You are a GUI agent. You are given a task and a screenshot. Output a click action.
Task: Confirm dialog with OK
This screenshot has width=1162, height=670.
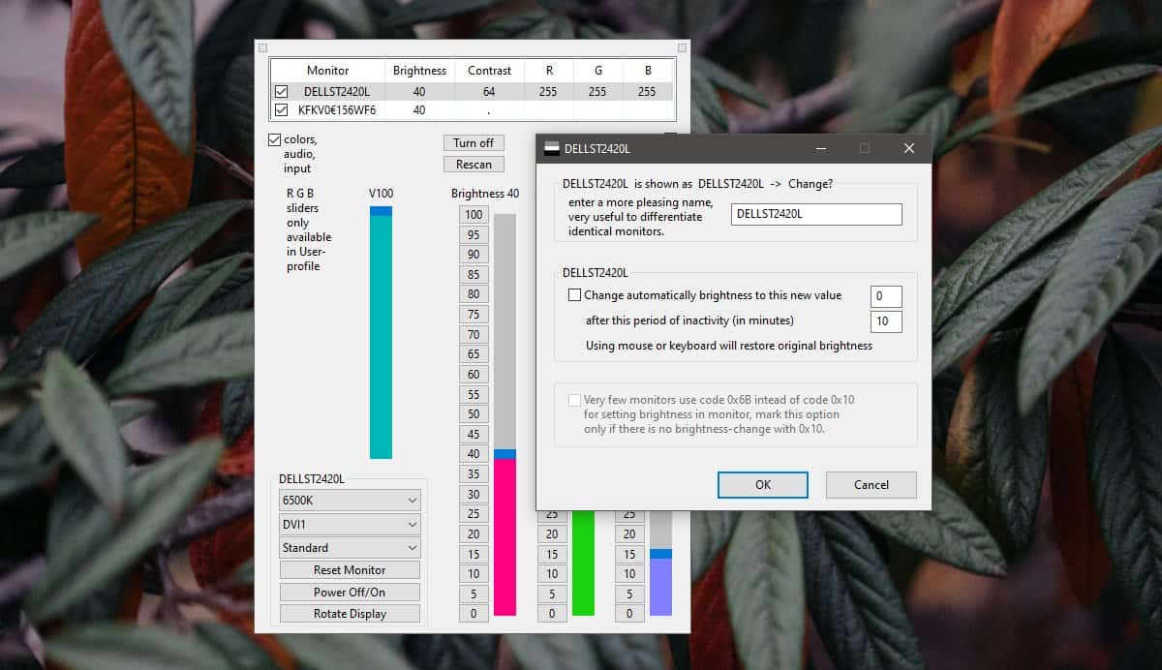[x=762, y=484]
